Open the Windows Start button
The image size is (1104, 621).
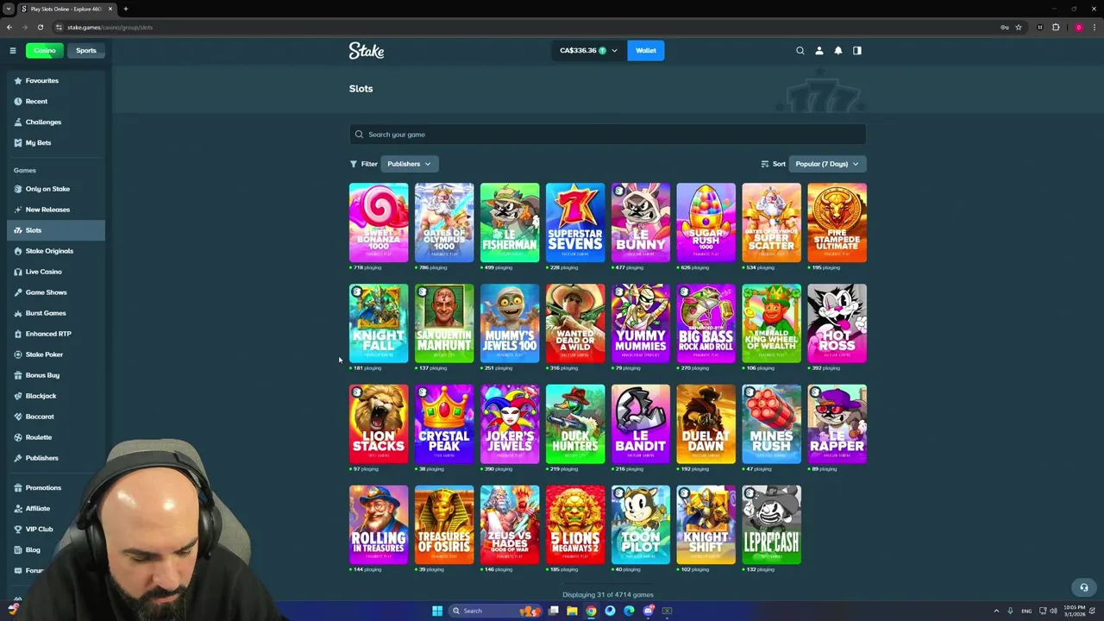(x=437, y=611)
